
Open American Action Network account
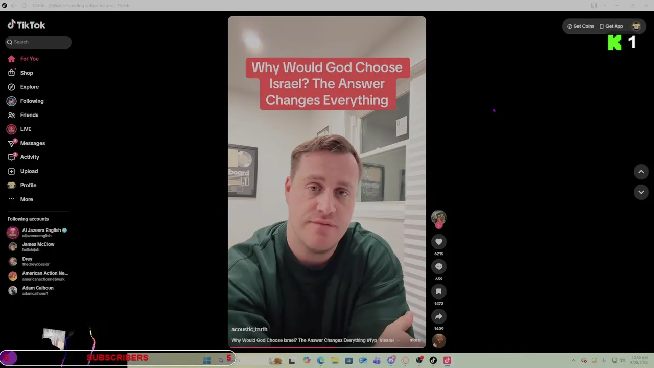[x=38, y=276]
